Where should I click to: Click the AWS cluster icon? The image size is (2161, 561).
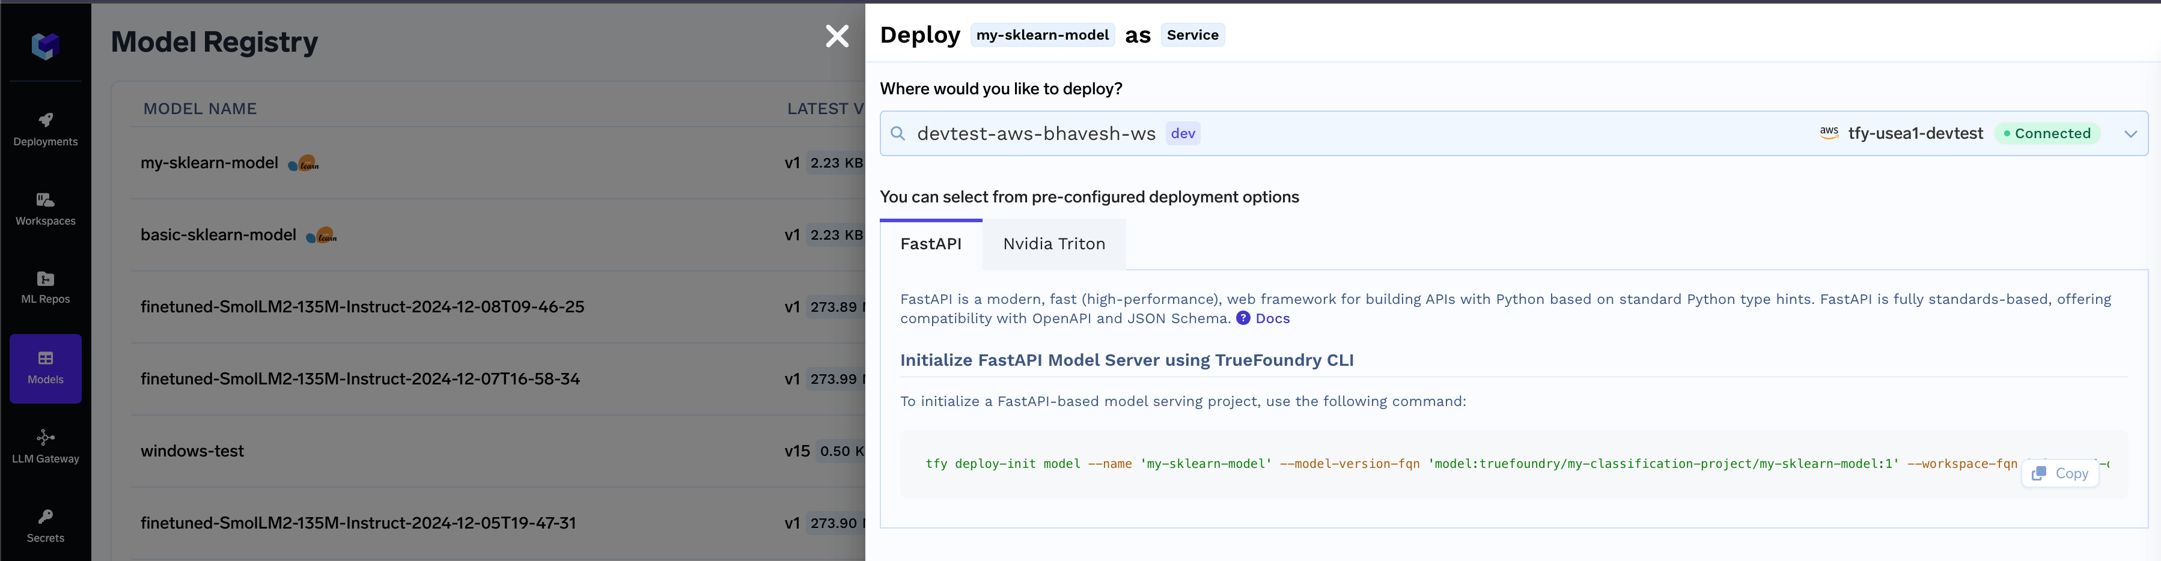(1829, 133)
